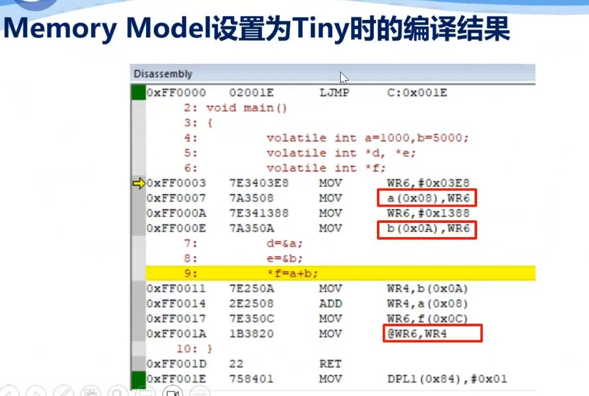This screenshot has height=396, width=589.
Task: Click the Disassembly panel title bar
Action: point(259,73)
